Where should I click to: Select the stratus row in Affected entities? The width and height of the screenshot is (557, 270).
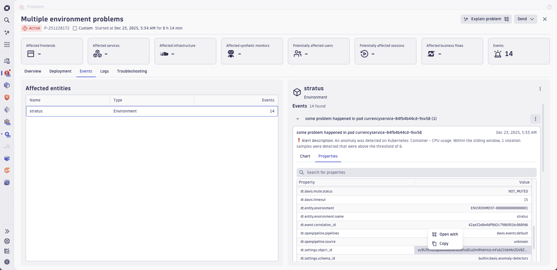coord(152,111)
